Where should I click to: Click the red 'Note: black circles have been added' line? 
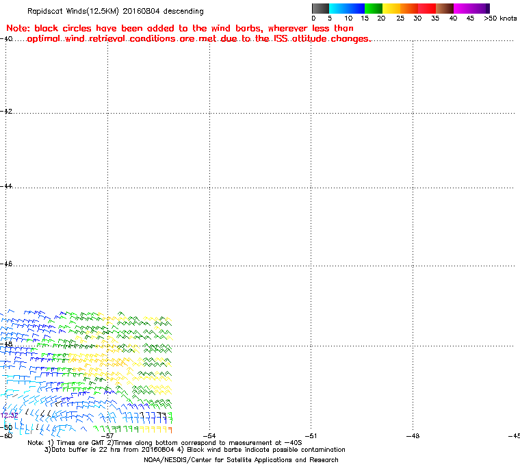[x=180, y=28]
